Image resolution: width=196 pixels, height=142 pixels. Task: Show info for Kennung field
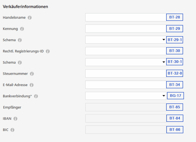(22, 29)
